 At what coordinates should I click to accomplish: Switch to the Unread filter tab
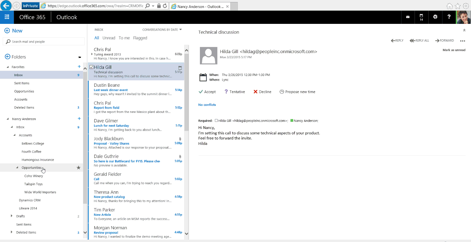point(109,38)
